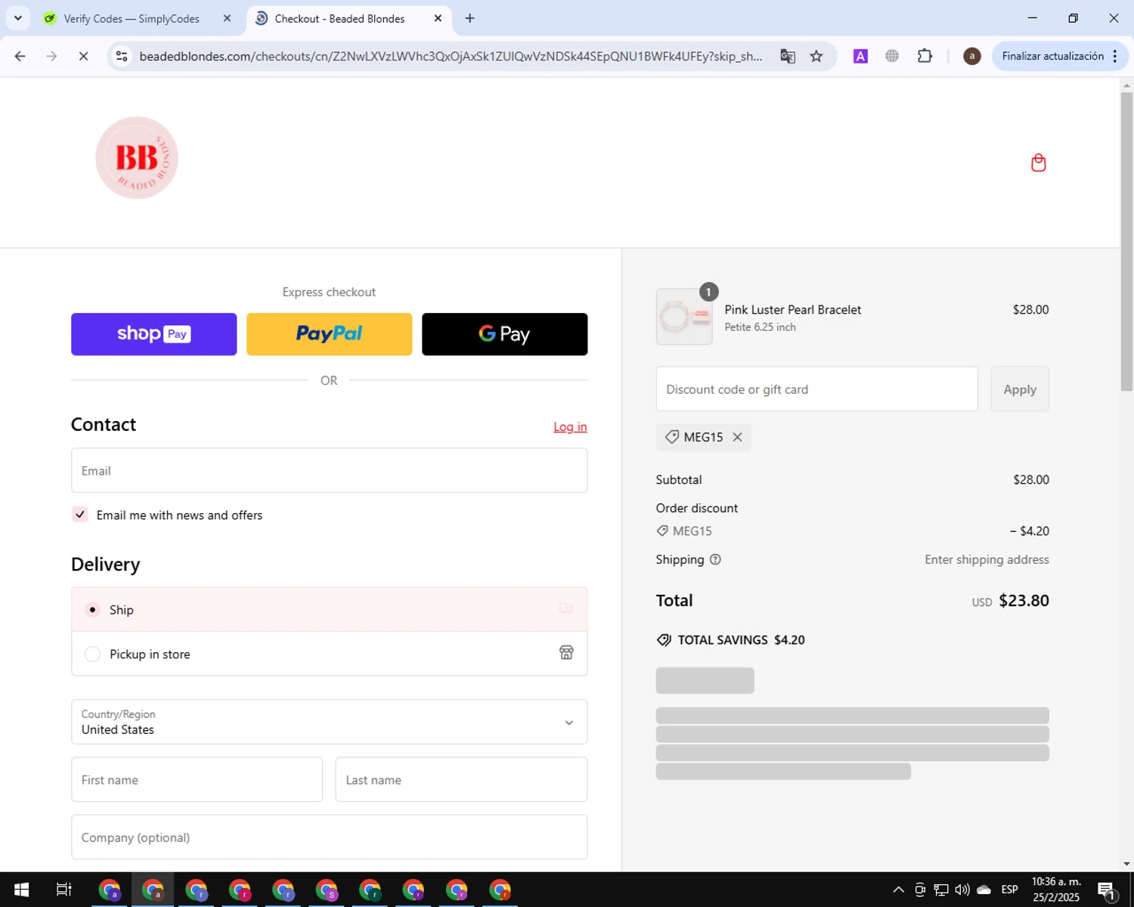Click the Total amount $23.80
This screenshot has width=1134, height=907.
click(x=1024, y=601)
